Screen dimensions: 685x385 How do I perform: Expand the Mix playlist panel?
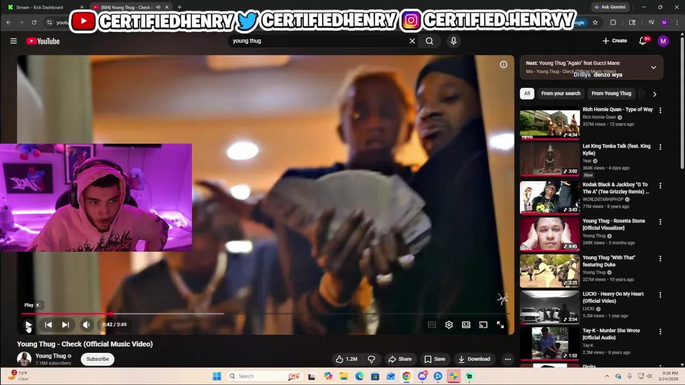pyautogui.click(x=653, y=67)
